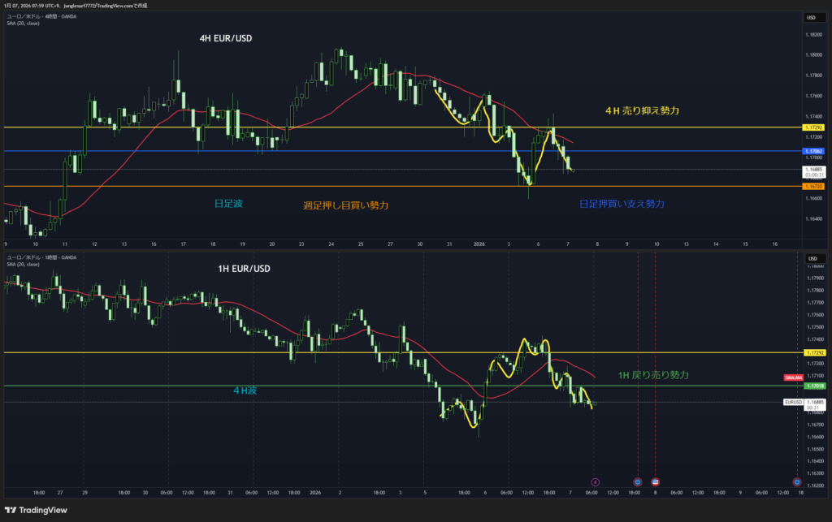Select the '4H 売り抑え勢力' text annotation
This screenshot has height=522, width=832.
[641, 110]
